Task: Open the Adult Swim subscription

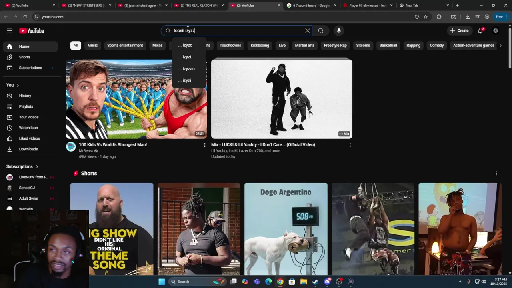Action: click(x=30, y=198)
